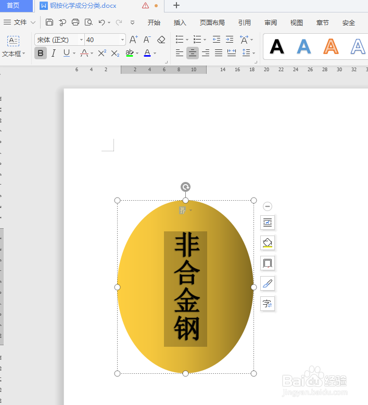Toggle Underline formatting

pos(67,53)
